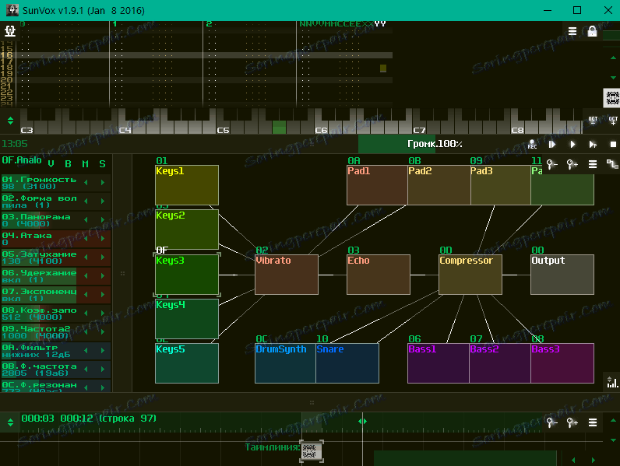Zoom out the module view
Viewport: 620px width, 466px height.
coord(552,164)
